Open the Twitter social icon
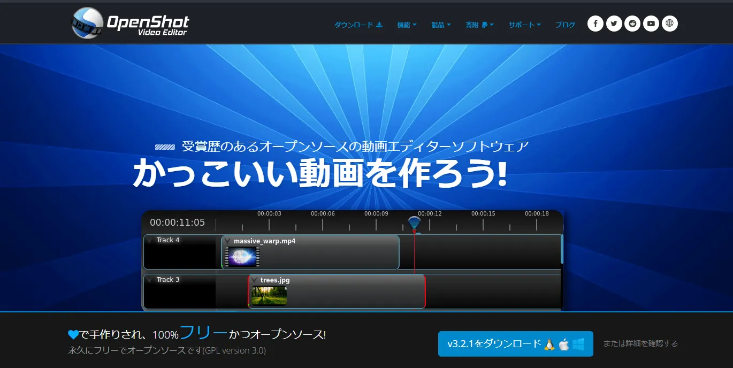 click(614, 24)
